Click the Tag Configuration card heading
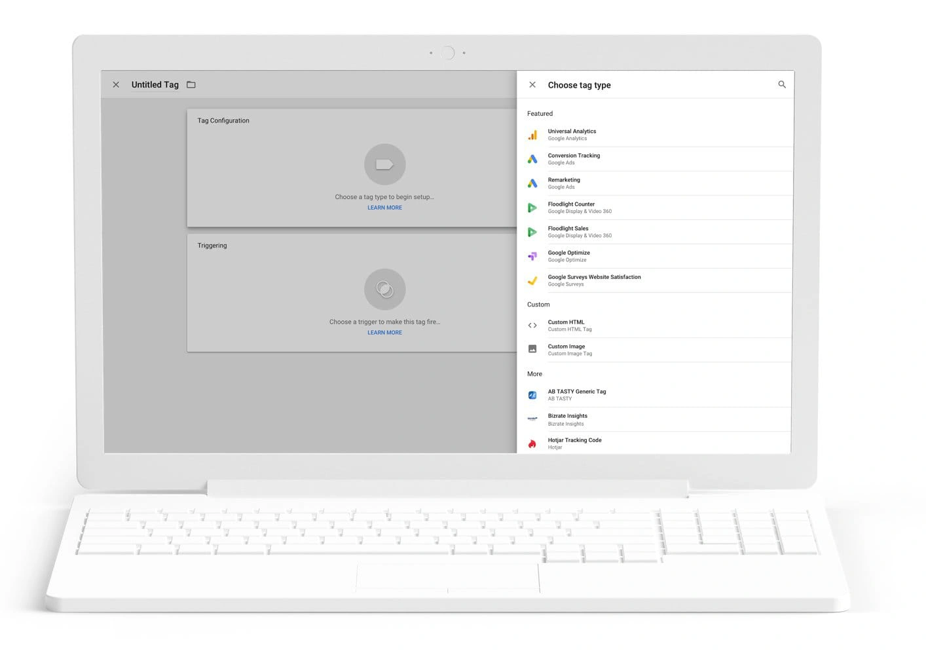This screenshot has height=655, width=926. point(223,121)
